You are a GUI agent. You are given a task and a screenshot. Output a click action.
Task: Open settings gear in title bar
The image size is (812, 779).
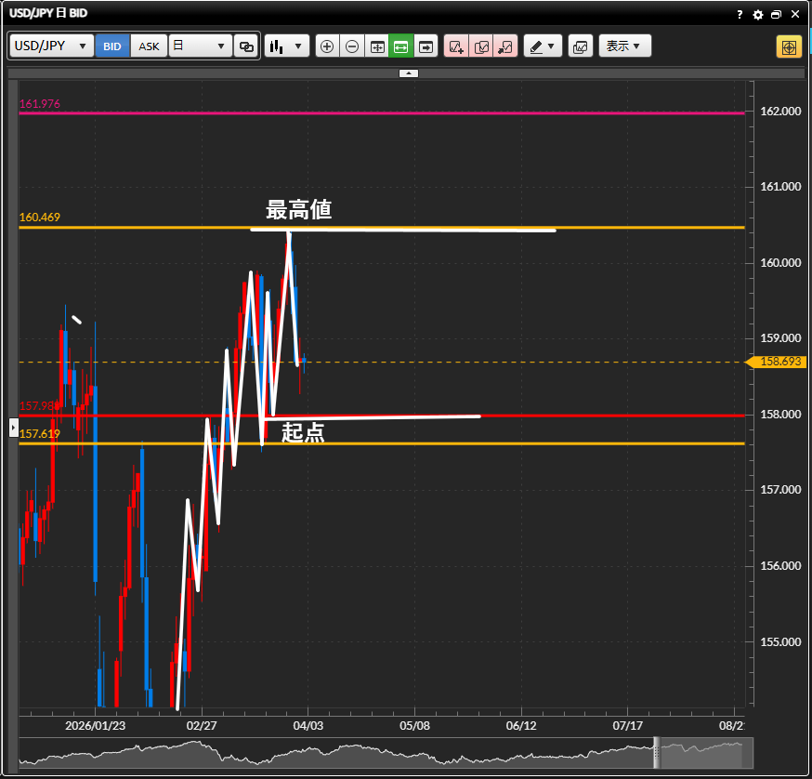click(x=758, y=15)
